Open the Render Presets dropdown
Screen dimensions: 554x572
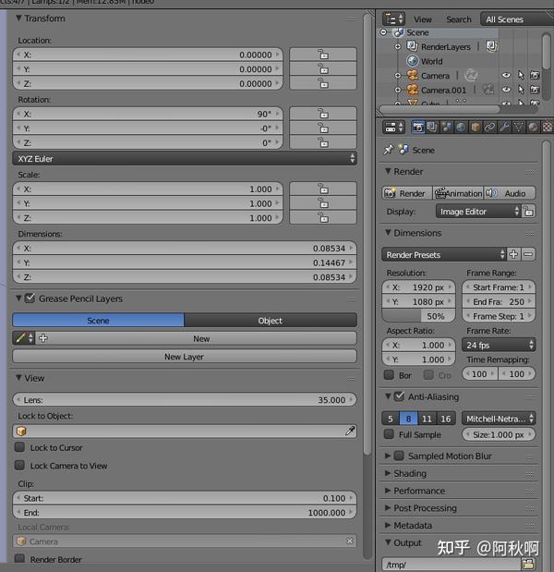pyautogui.click(x=443, y=254)
